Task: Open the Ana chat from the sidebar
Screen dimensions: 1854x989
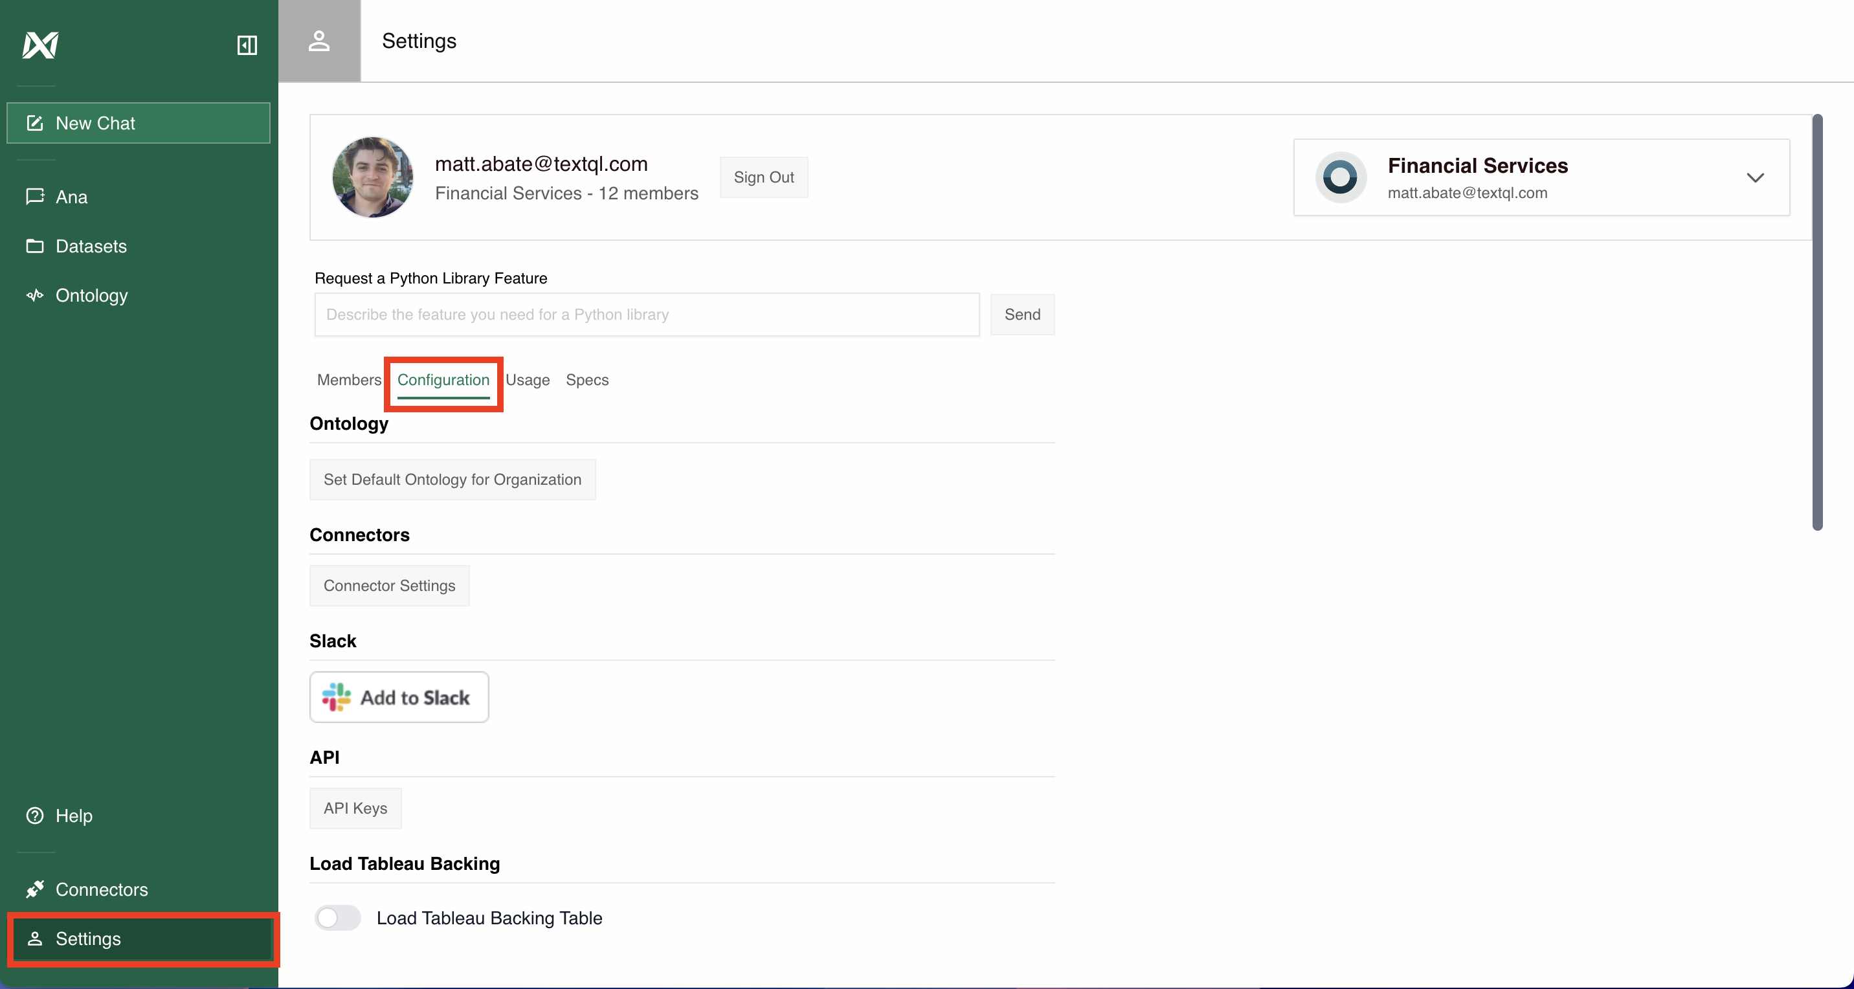Action: coord(72,197)
